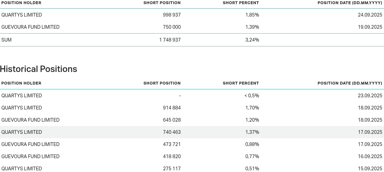Select GUEVOURA FUND LIMITED row dated 16.09.2025
Viewport: 384px width, 172px height.
[x=30, y=156]
